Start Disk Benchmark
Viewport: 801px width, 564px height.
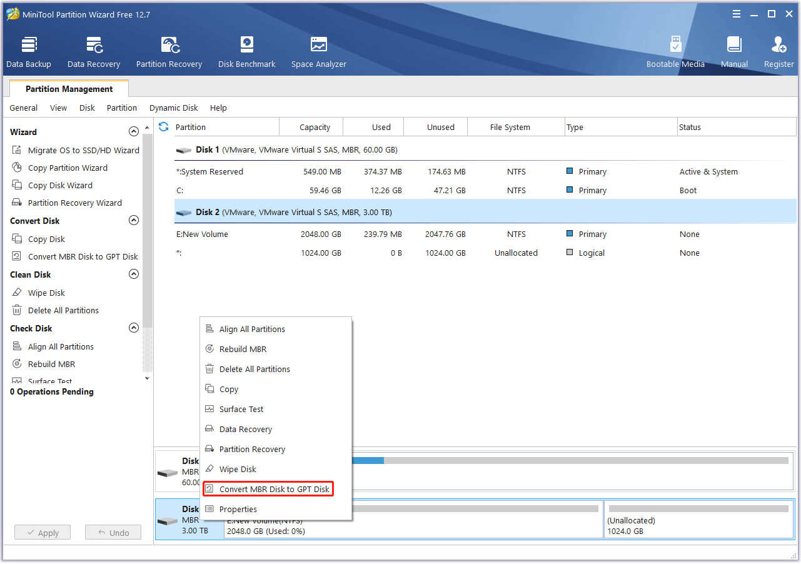[247, 53]
